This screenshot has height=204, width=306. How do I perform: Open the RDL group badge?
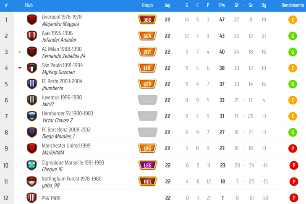tap(147, 181)
